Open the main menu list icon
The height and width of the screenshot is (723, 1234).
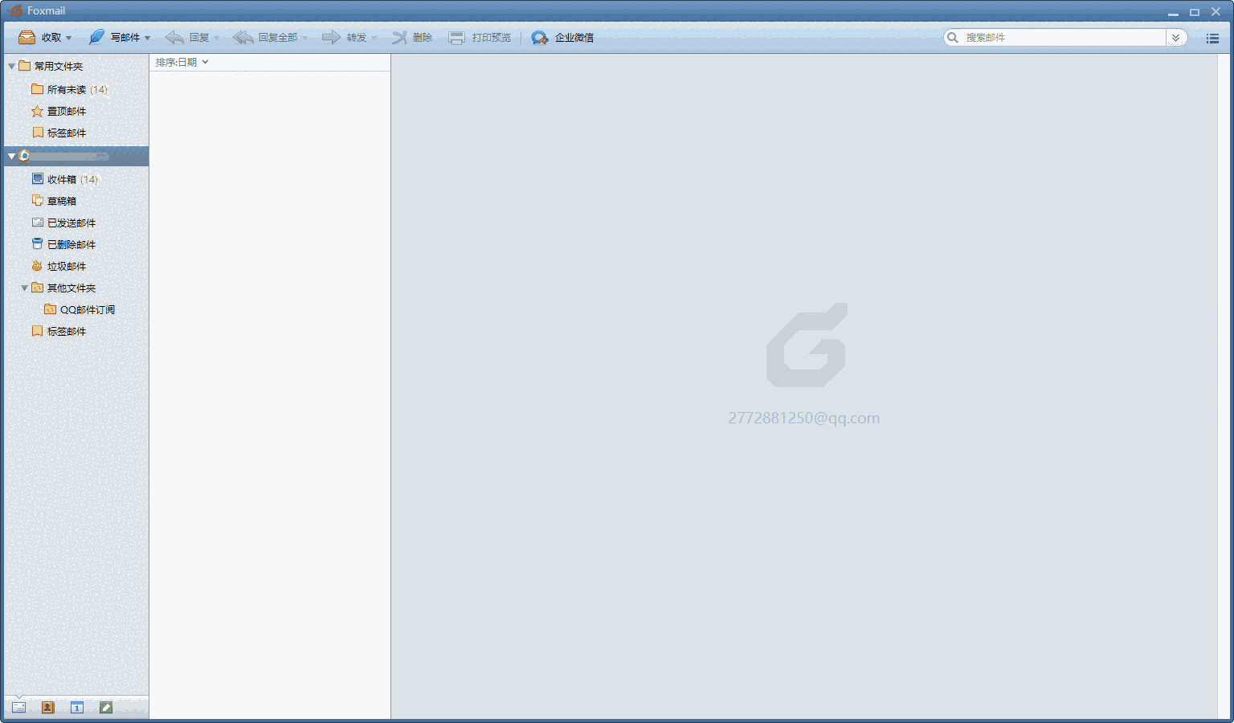pos(1212,38)
